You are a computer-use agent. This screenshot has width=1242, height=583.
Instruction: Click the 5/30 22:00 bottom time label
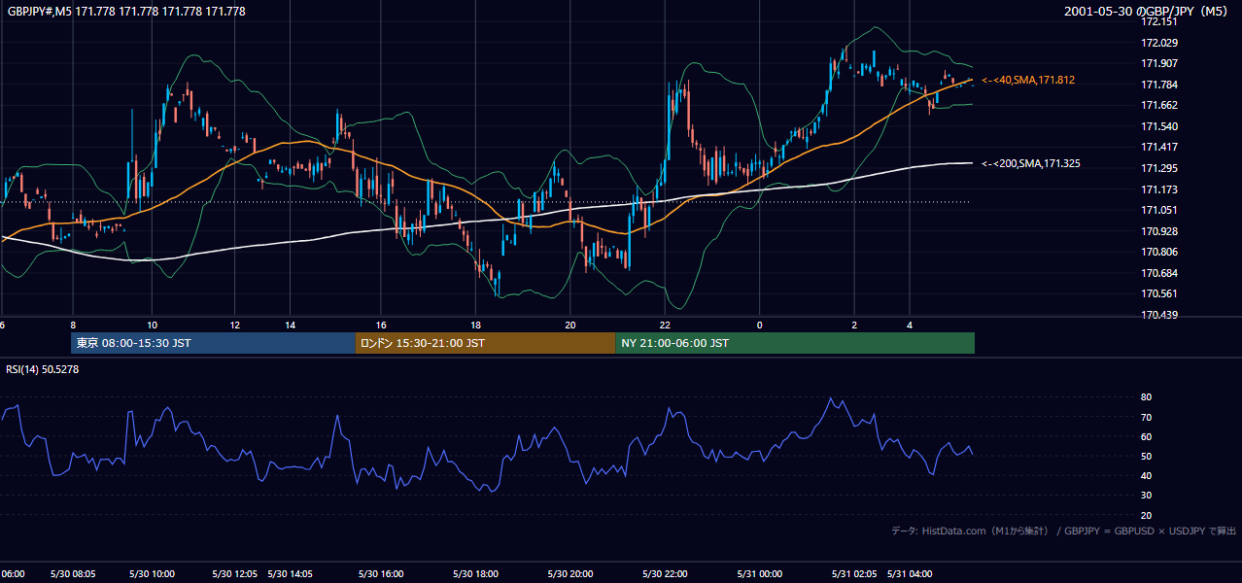tap(665, 574)
